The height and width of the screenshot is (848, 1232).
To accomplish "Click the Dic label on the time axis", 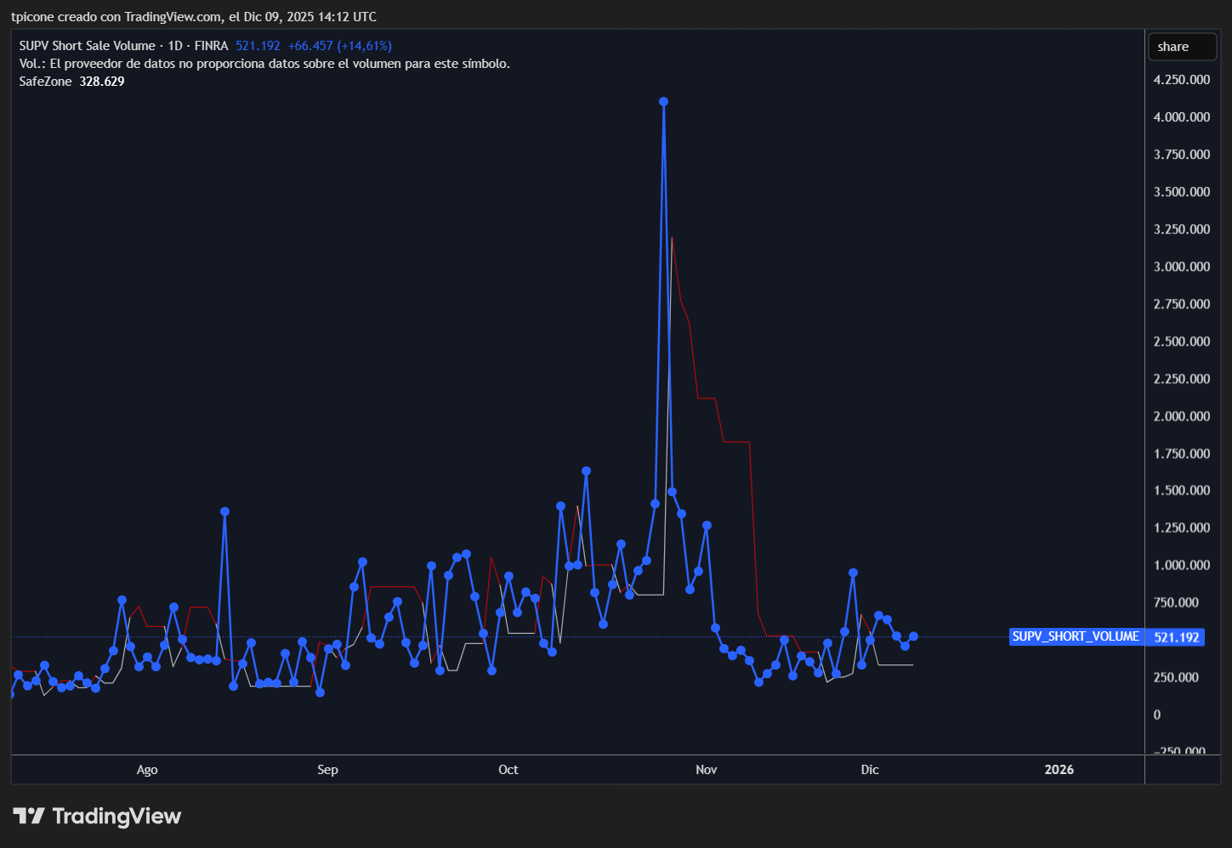I will coord(869,769).
